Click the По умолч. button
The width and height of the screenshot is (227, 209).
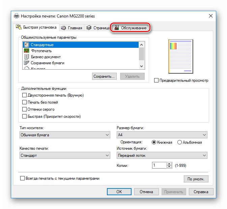tap(196, 179)
